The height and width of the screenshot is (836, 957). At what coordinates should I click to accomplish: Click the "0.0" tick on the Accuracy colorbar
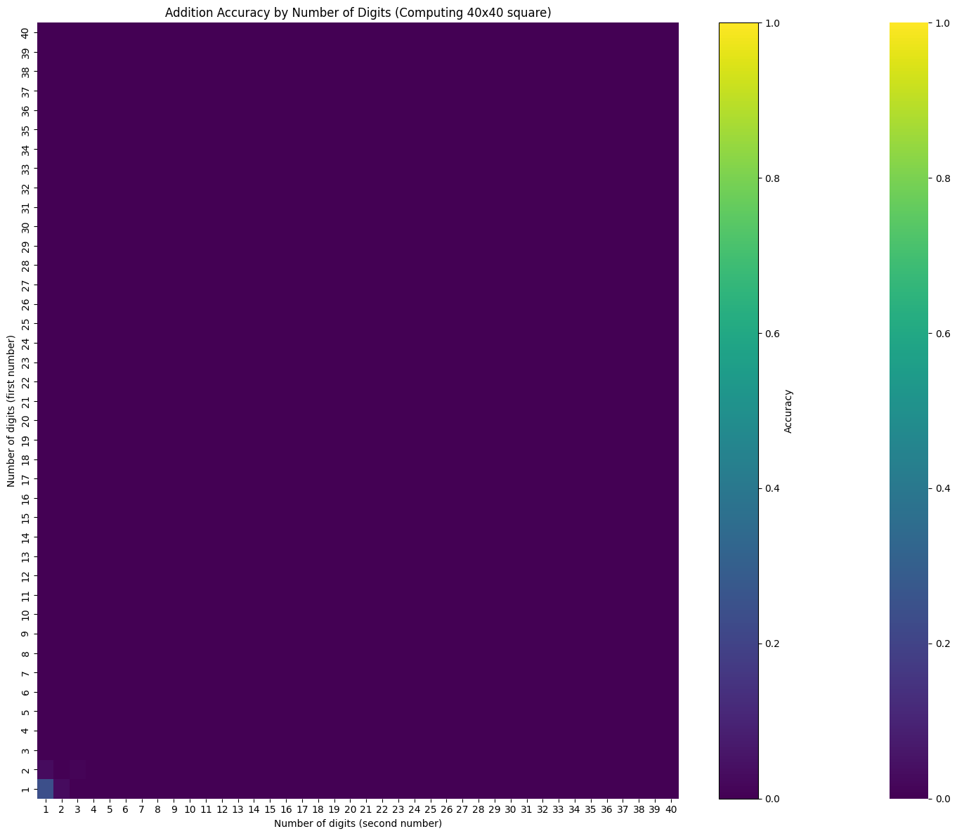coord(772,799)
